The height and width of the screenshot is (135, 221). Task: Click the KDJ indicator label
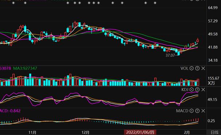[185, 90]
